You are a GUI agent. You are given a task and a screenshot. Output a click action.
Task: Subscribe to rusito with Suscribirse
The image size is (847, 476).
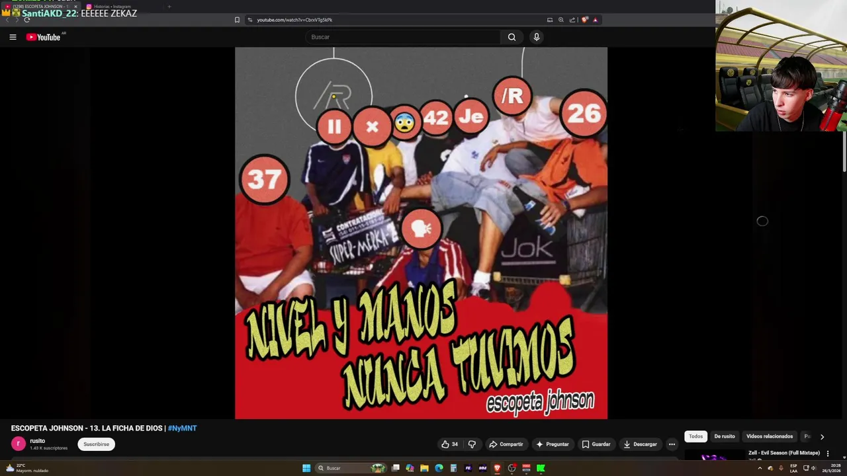coord(96,444)
